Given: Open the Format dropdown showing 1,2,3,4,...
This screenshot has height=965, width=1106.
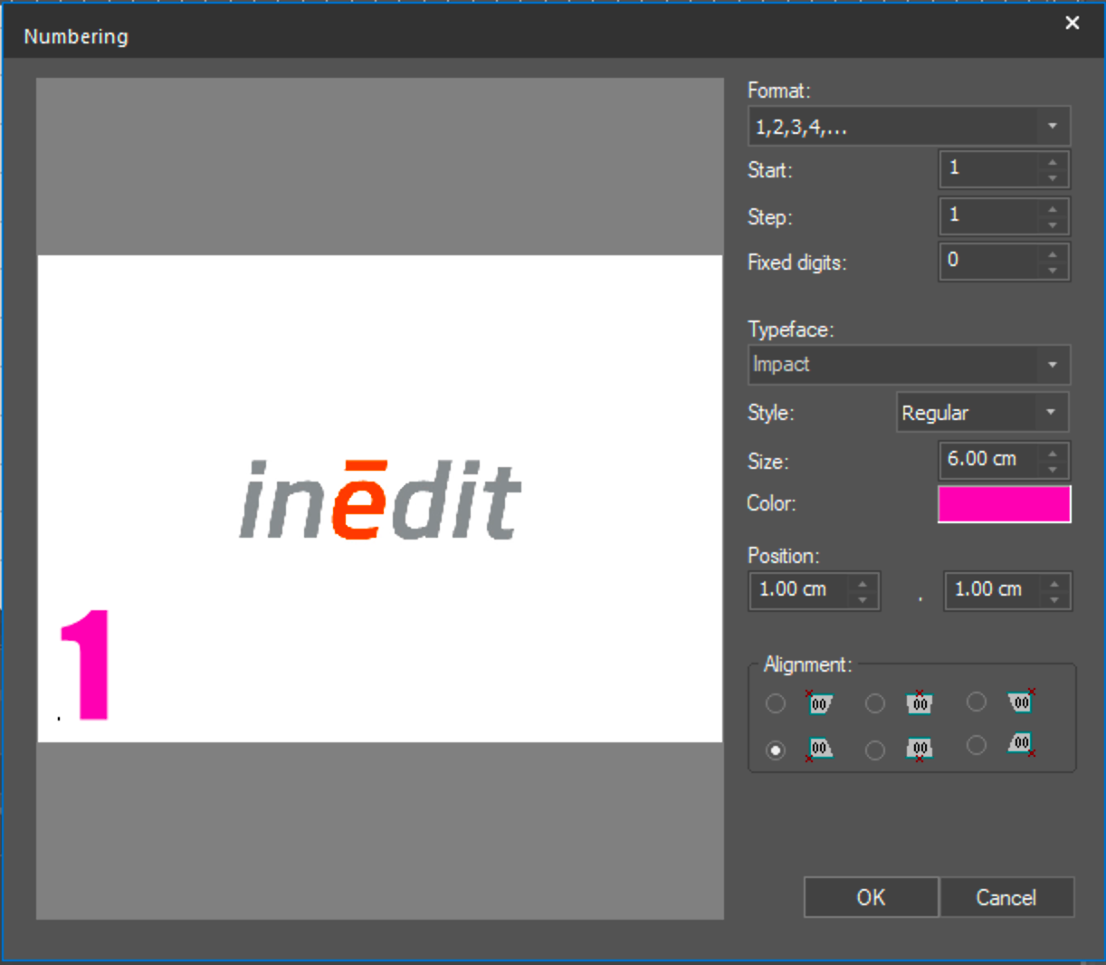Looking at the screenshot, I should point(909,127).
